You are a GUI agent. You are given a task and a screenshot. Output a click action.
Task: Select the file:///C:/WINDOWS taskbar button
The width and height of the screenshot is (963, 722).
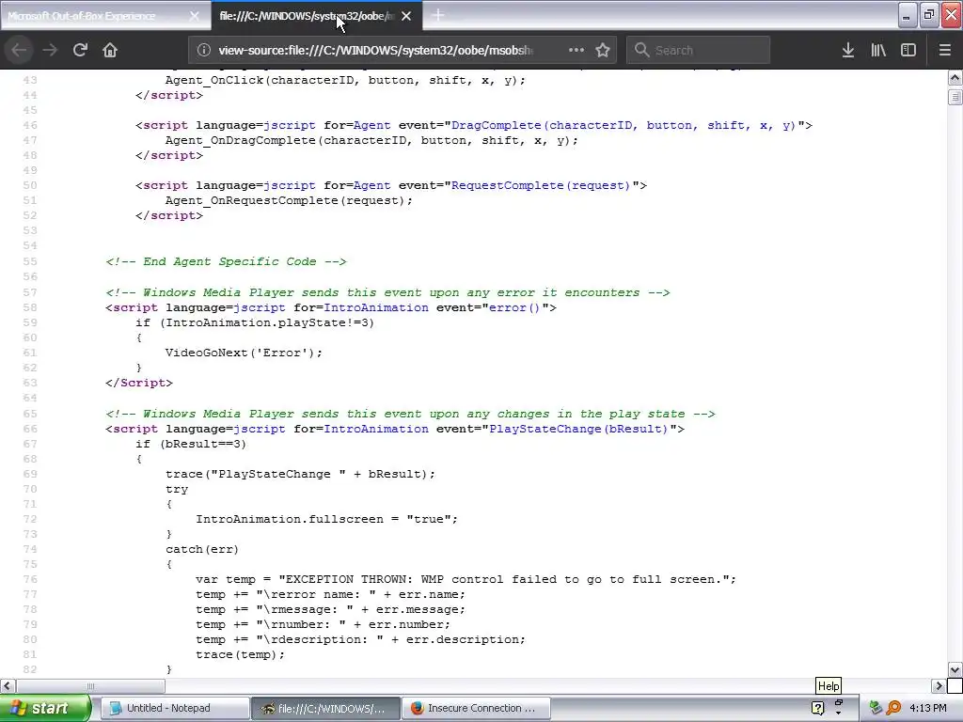tap(326, 708)
